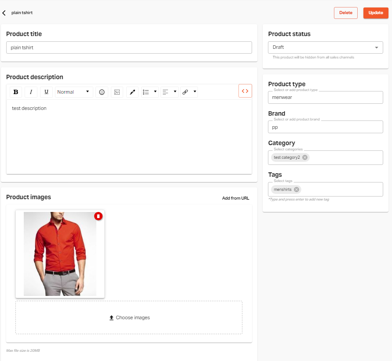Delete the red shirt product image
The width and height of the screenshot is (392, 361).
click(x=98, y=216)
